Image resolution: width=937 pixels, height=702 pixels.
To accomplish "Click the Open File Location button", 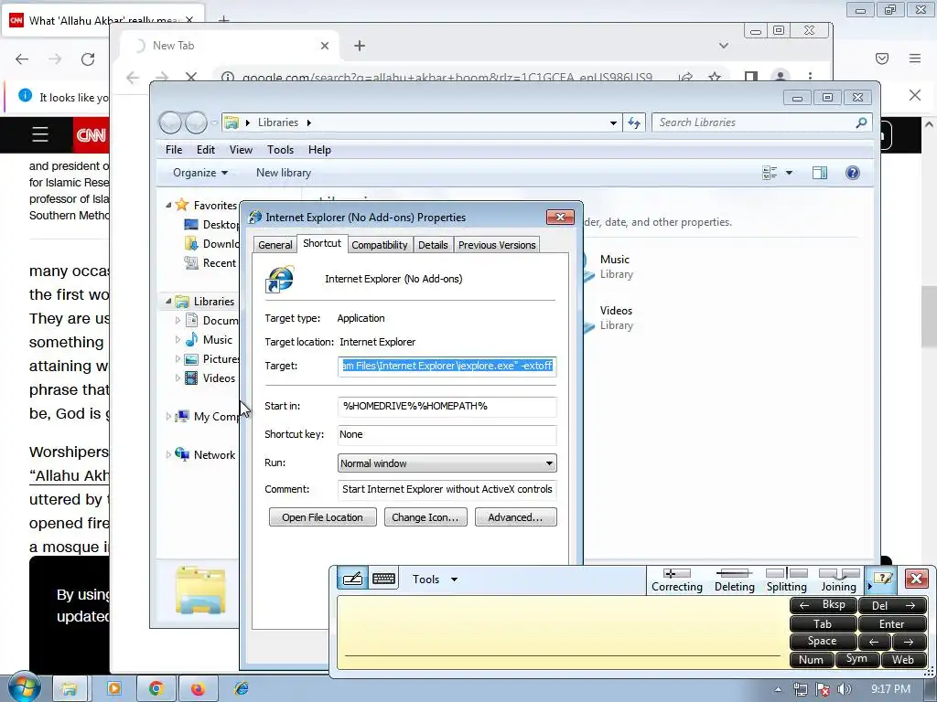I will pyautogui.click(x=323, y=517).
